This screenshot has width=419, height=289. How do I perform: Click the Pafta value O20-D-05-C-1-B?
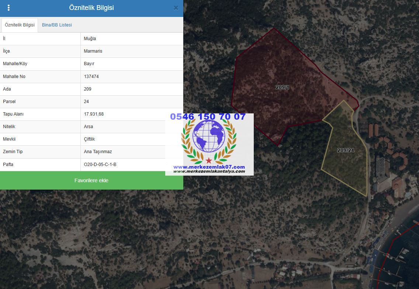tap(100, 165)
